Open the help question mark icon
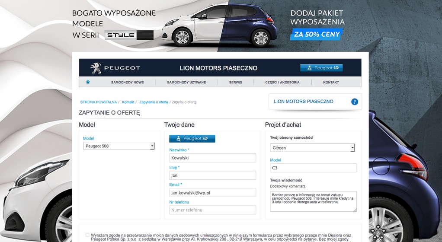Image resolution: width=442 pixels, height=242 pixels. 355,102
